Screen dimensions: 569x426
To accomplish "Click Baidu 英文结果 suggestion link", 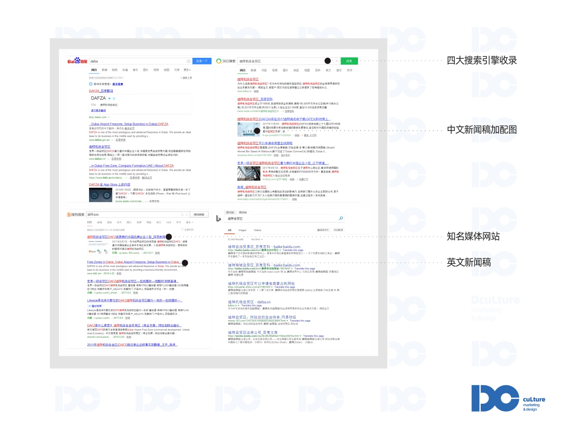I will (118, 83).
